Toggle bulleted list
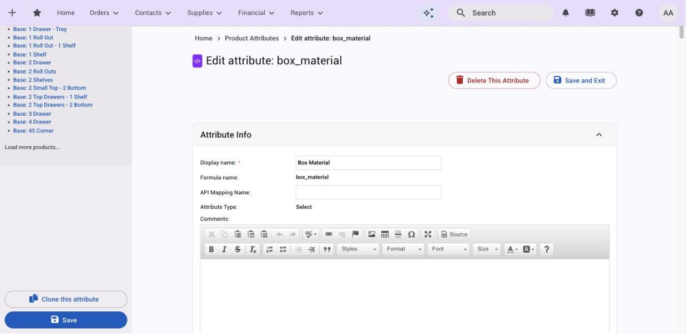 pos(283,249)
